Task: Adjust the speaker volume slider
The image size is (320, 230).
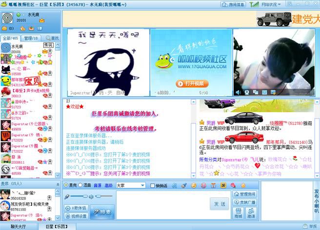Action: pos(104,196)
